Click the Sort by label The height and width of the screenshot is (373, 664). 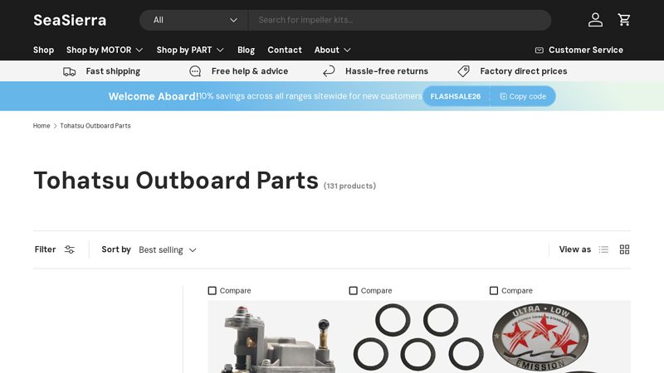[116, 249]
